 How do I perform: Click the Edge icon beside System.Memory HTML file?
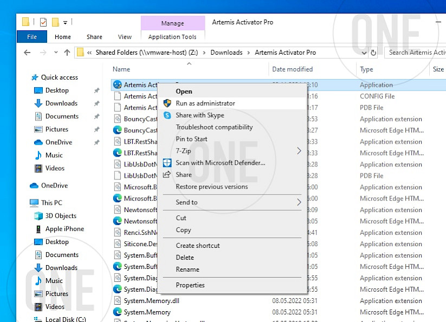pos(117,312)
